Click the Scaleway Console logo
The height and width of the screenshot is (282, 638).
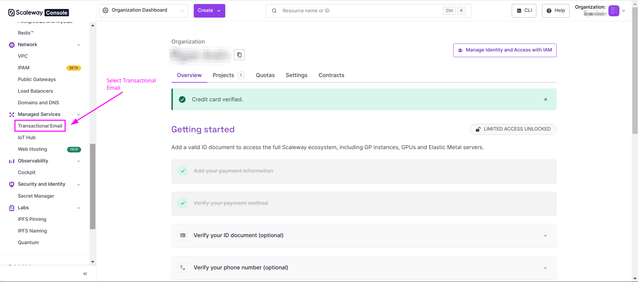pos(38,13)
